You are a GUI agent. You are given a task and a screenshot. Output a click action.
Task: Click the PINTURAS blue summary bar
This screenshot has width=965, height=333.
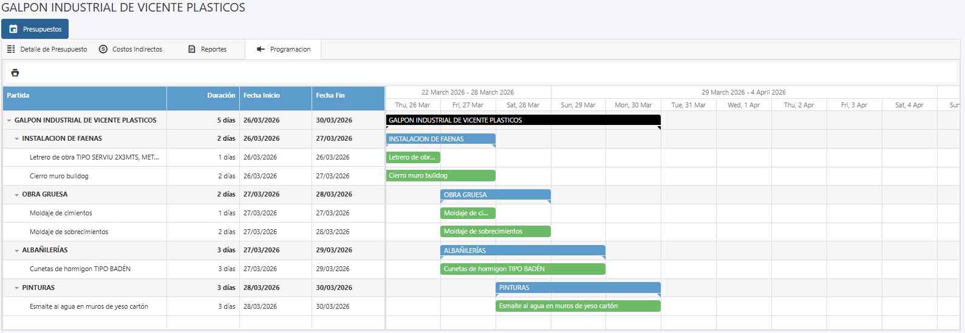tap(578, 288)
